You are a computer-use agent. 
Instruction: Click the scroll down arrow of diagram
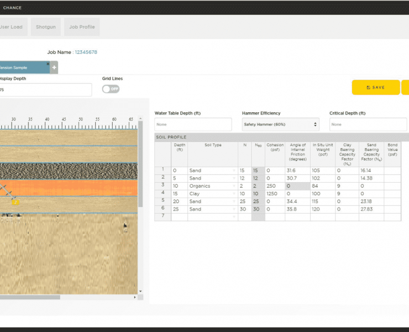pyautogui.click(x=140, y=291)
